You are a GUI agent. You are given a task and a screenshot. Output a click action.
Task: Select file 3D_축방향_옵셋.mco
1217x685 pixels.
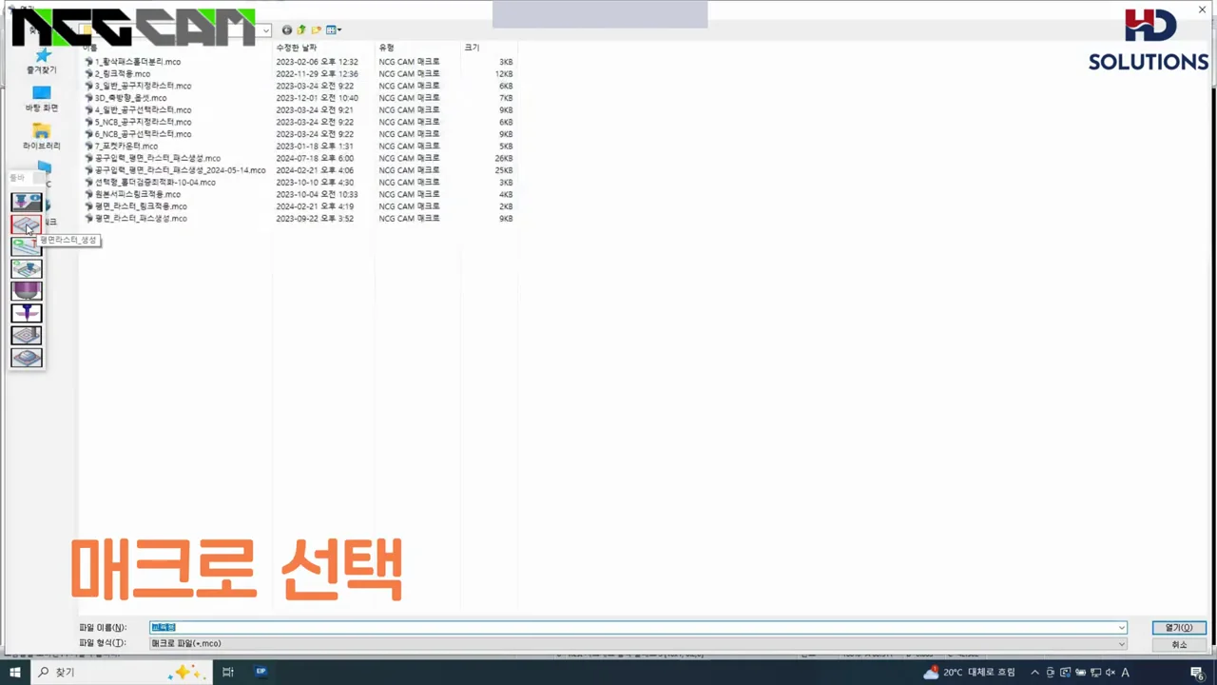126,98
